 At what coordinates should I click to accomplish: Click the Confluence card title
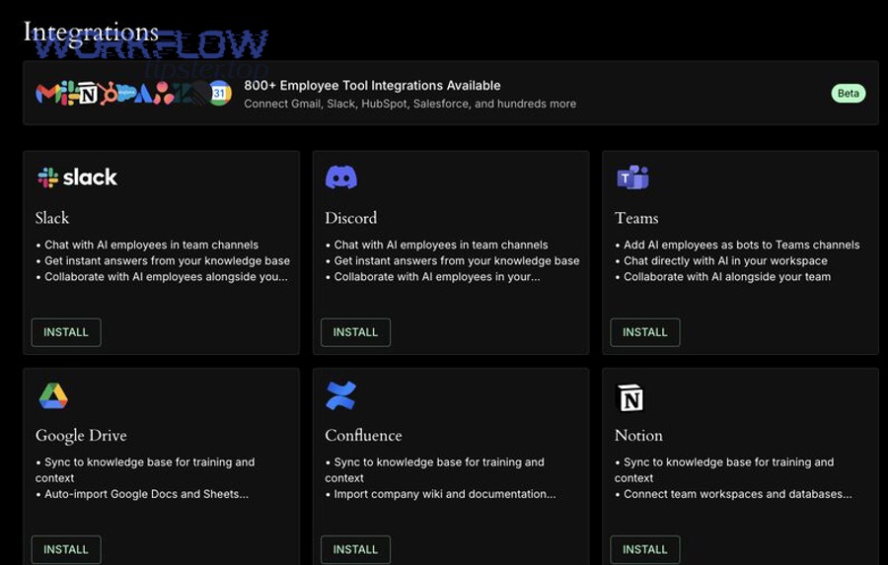pos(363,436)
